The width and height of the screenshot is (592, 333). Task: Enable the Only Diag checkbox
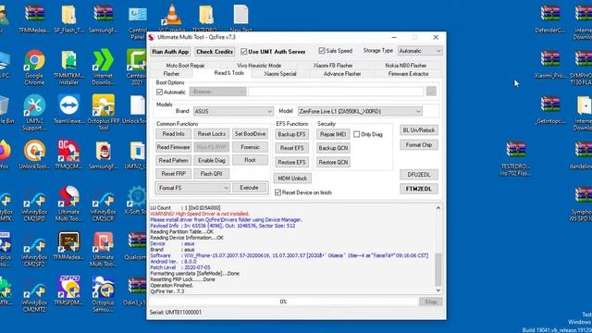click(356, 134)
